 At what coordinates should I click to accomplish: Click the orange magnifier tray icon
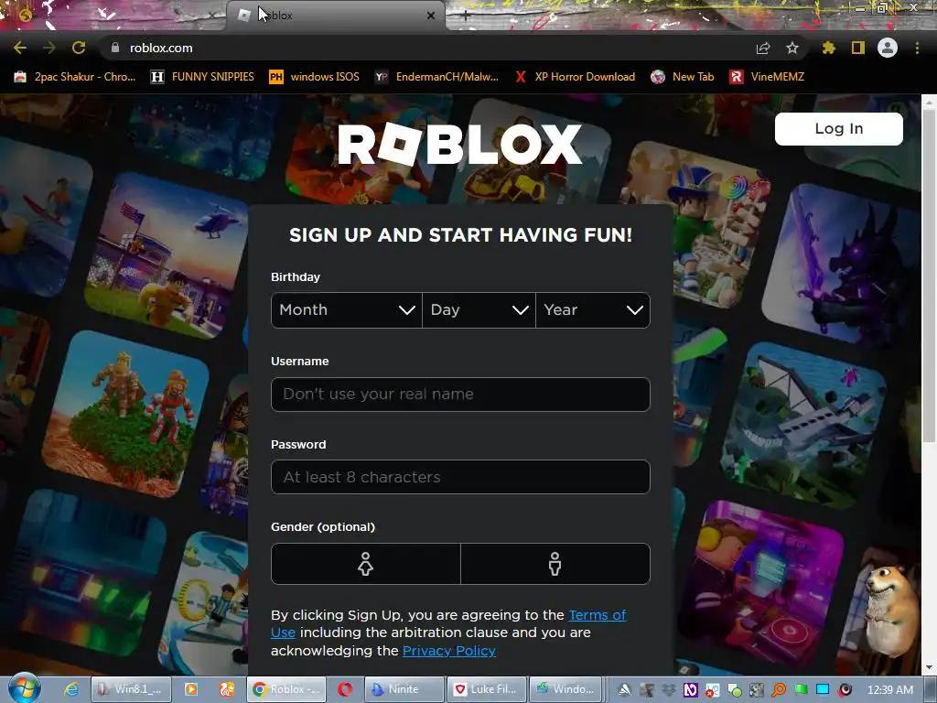point(778,690)
